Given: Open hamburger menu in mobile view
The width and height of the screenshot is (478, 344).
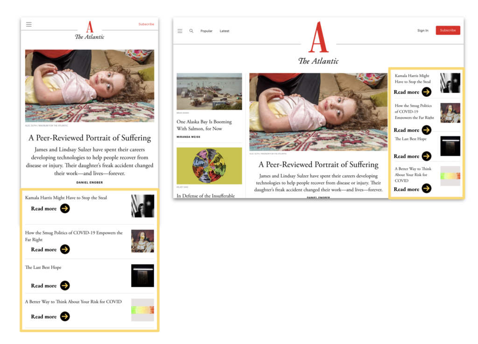Looking at the screenshot, I should tap(28, 24).
